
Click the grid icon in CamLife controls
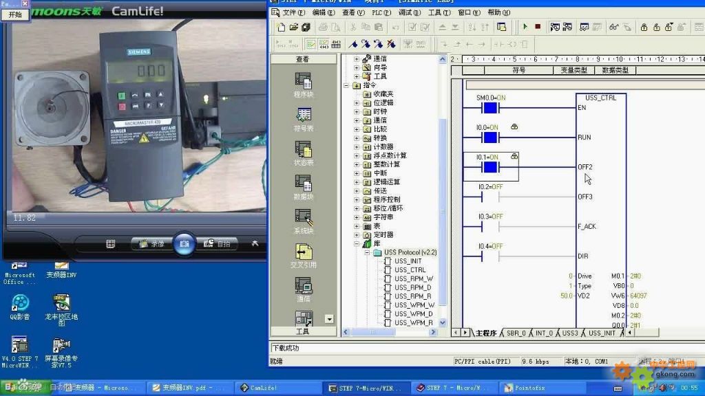pyautogui.click(x=111, y=244)
